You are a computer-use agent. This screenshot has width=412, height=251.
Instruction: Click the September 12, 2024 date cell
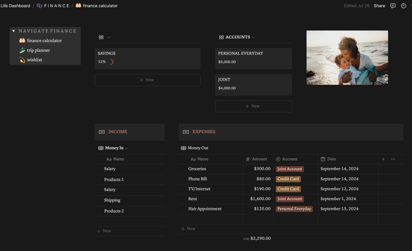point(348,189)
